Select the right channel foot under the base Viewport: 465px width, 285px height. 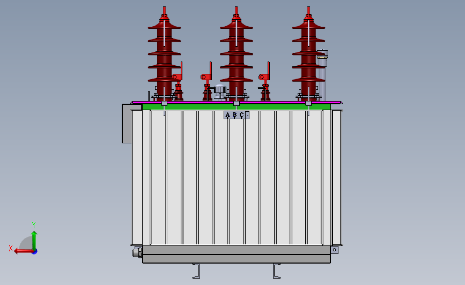click(277, 271)
